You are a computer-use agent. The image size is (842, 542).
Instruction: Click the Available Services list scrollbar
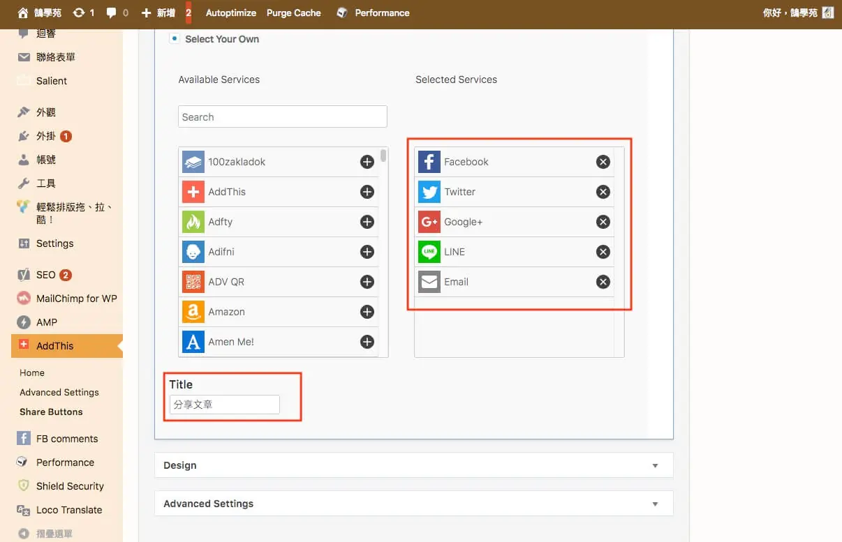[383, 156]
